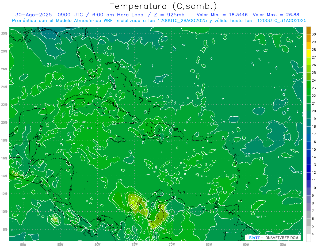
Task: Click colorbar label "19"
Action: point(314,119)
